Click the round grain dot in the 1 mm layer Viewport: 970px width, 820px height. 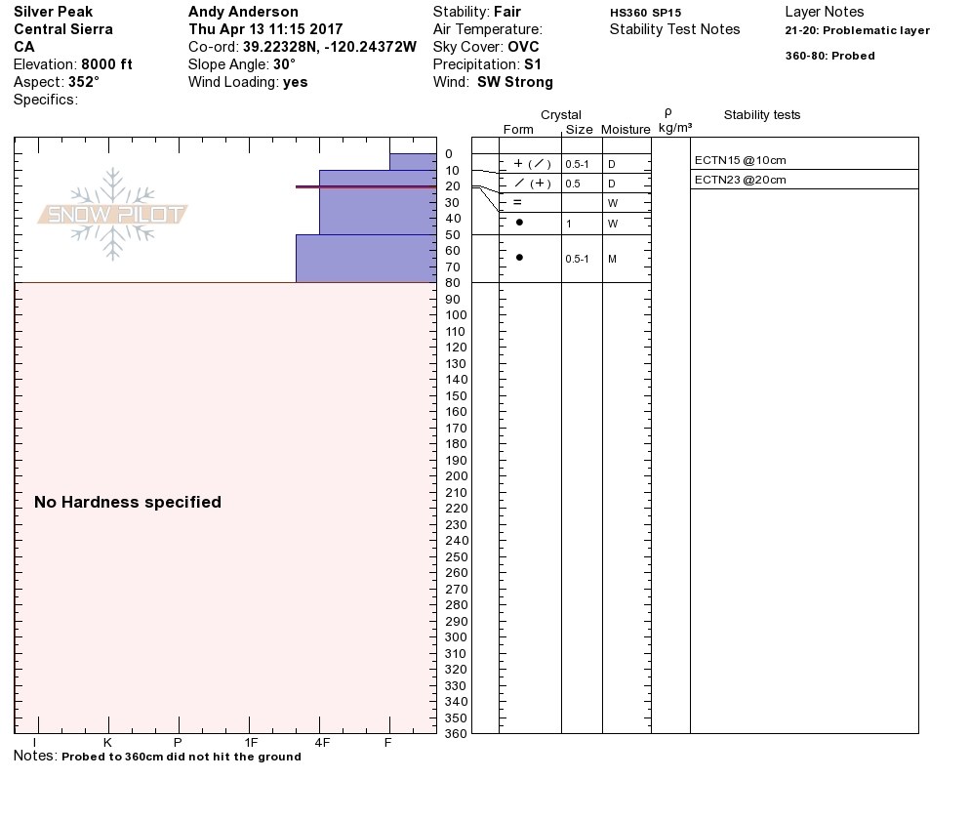pos(519,223)
